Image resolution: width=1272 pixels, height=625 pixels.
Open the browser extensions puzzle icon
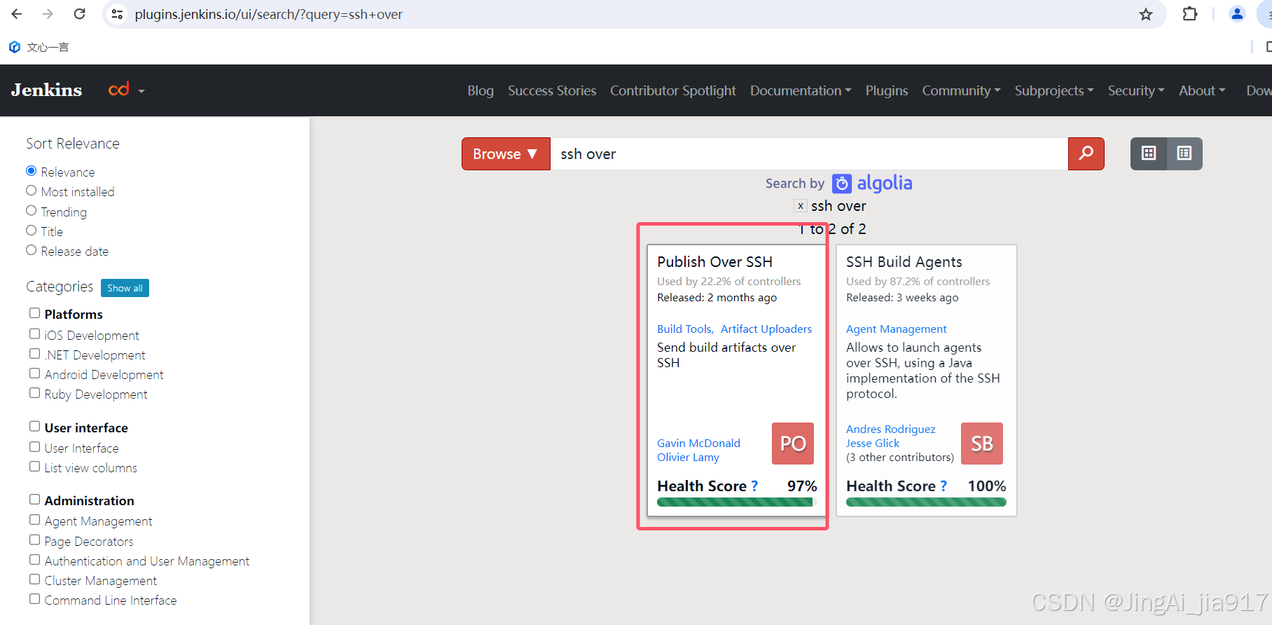[1189, 14]
